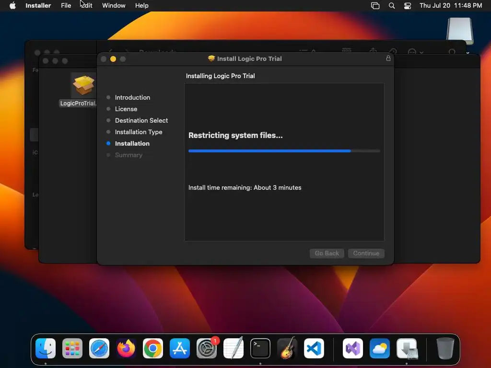
Task: Open the cloud weather app in Dock
Action: coord(380,348)
